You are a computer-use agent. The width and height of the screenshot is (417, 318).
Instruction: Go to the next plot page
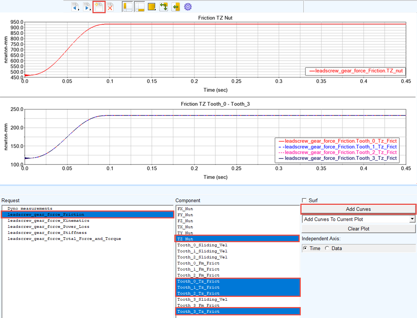coord(87,7)
